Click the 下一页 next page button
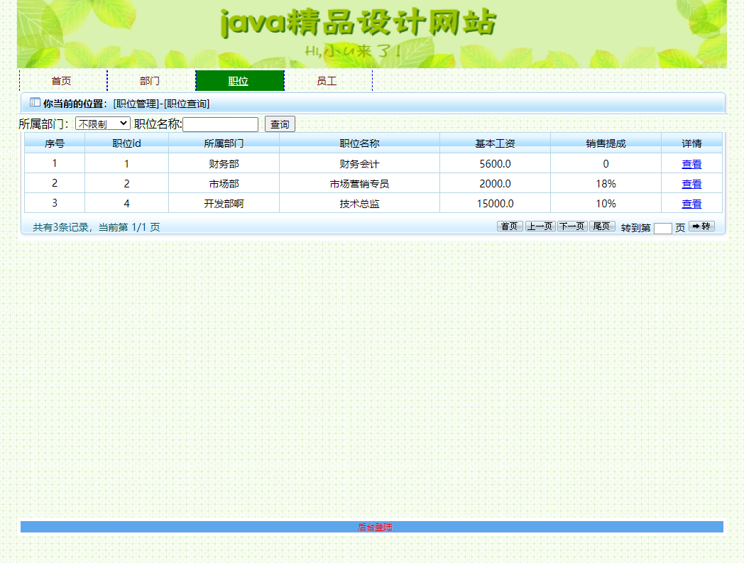This screenshot has width=744, height=563. point(571,226)
